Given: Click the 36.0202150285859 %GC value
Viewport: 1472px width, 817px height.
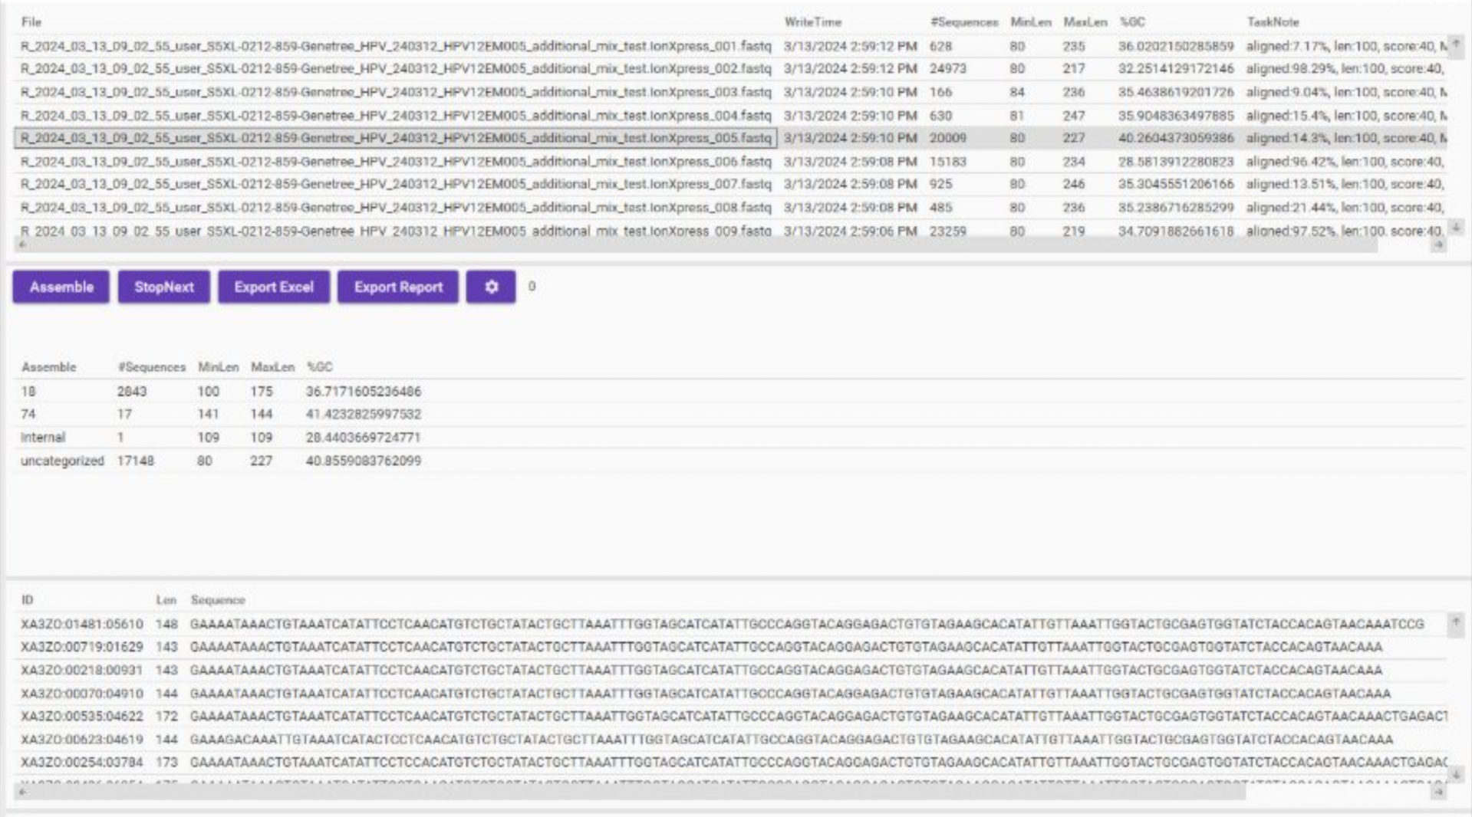Looking at the screenshot, I should (x=1176, y=46).
